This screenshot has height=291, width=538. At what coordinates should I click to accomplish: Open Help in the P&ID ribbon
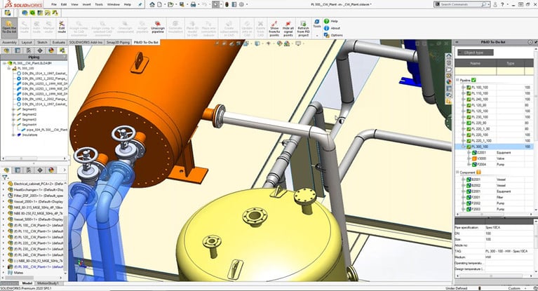331,21
